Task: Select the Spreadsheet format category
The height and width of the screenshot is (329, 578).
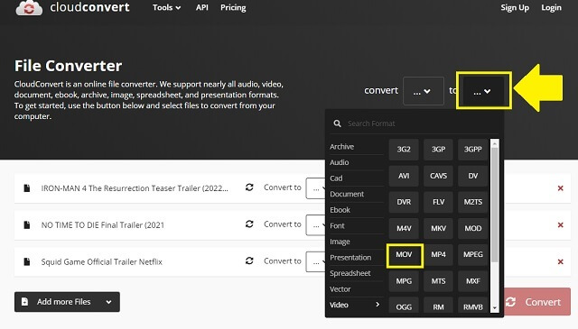Action: (x=350, y=273)
